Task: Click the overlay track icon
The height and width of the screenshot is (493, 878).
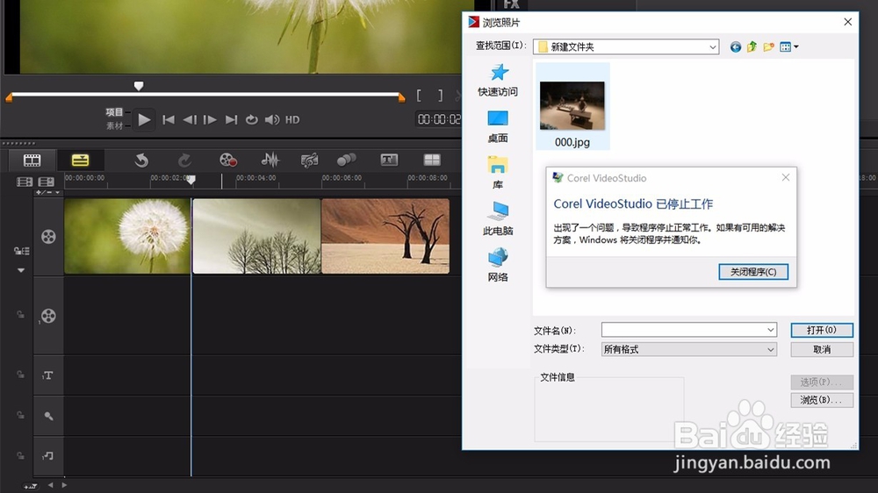Action: (48, 316)
